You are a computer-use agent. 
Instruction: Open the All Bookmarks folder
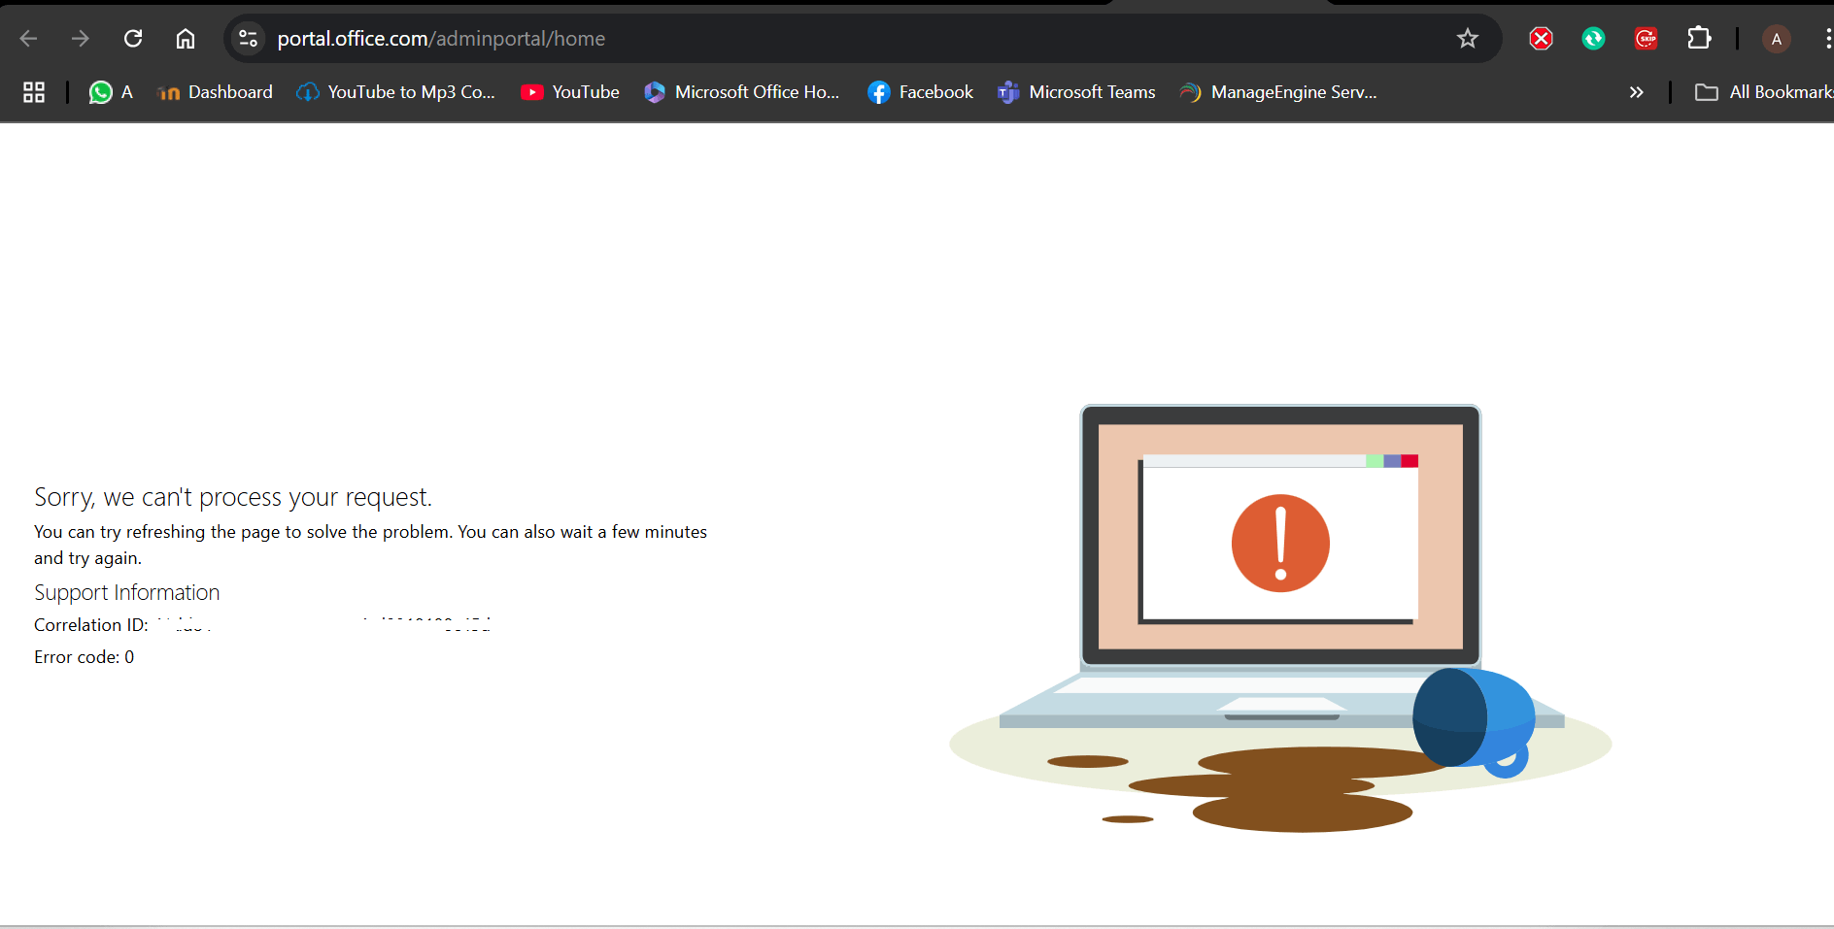pyautogui.click(x=1763, y=92)
